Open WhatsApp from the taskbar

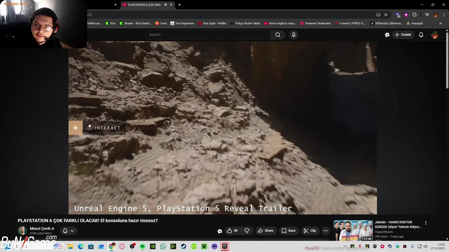[x=163, y=246]
